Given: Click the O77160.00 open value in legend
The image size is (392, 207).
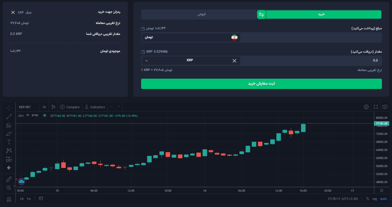Looking at the screenshot, I should coord(58,116).
